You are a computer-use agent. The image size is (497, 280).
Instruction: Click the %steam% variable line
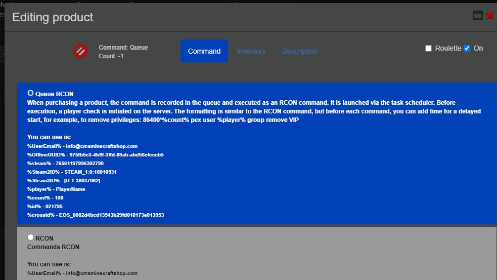tap(65, 163)
